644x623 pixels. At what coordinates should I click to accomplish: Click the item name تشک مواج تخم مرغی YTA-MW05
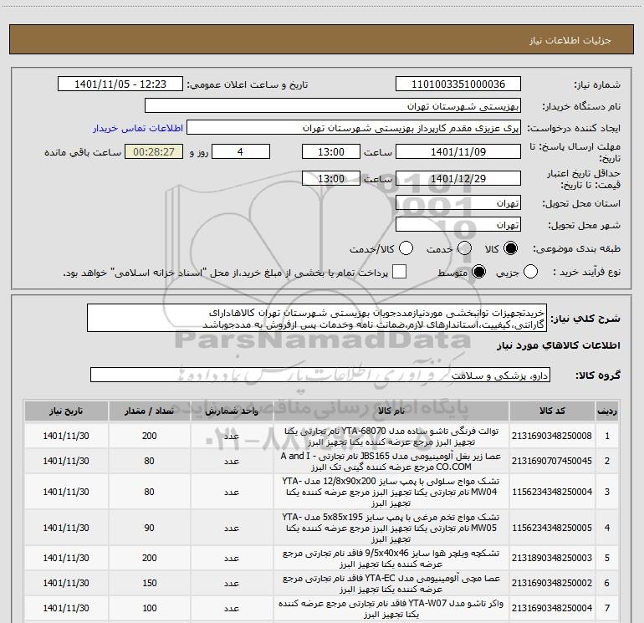point(391,528)
